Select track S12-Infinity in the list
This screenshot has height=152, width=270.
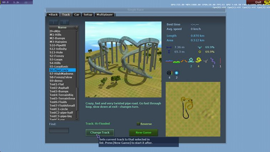pos(62,49)
